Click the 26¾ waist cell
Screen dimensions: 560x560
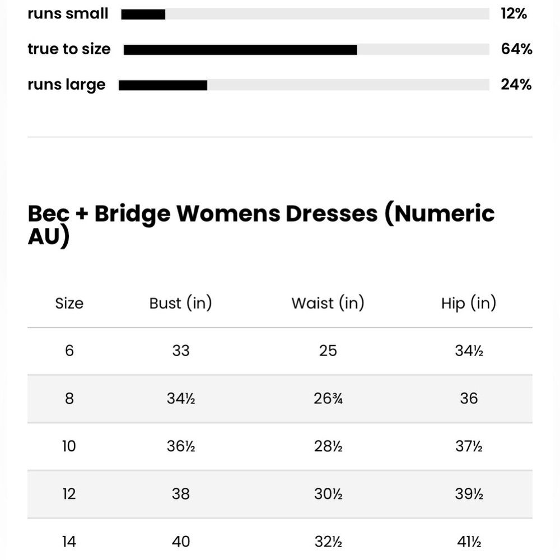pyautogui.click(x=328, y=399)
